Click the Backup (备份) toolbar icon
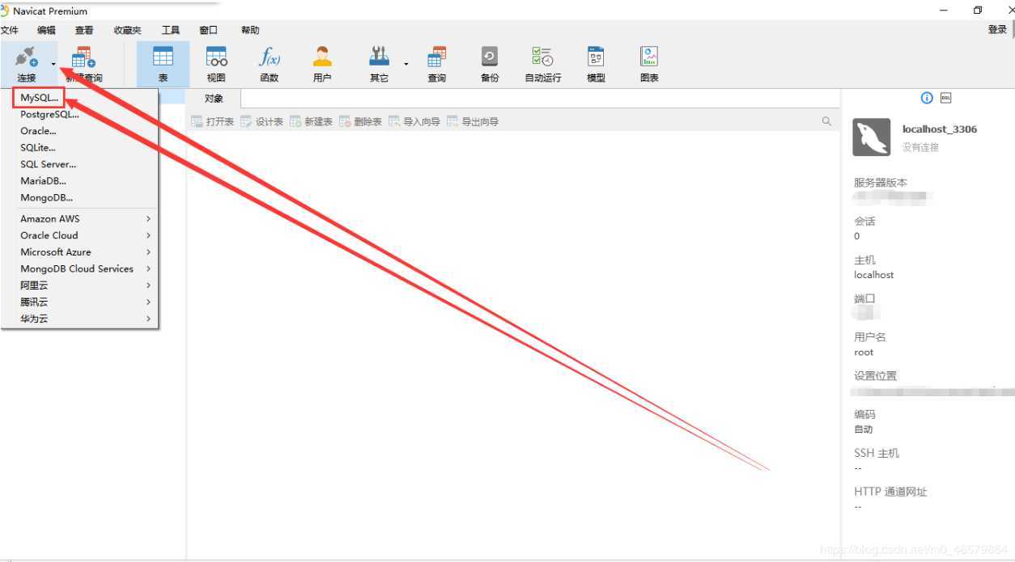 coord(490,57)
